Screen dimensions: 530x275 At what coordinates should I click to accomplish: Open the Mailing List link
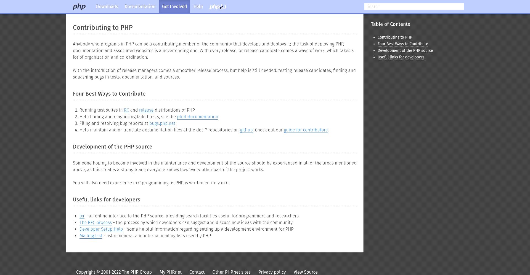point(91,236)
